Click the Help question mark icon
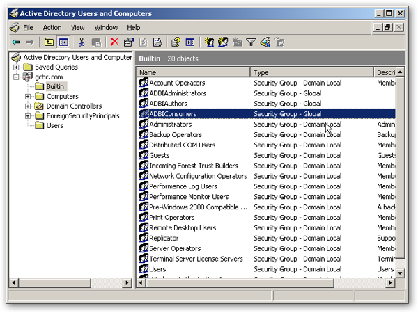Screen dimensions: 418x313 coord(176,42)
